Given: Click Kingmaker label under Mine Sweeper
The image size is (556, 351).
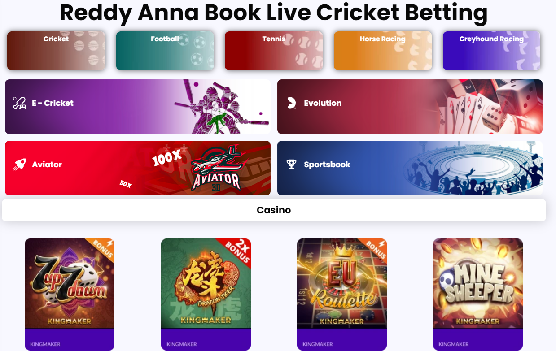Looking at the screenshot, I should tap(454, 344).
